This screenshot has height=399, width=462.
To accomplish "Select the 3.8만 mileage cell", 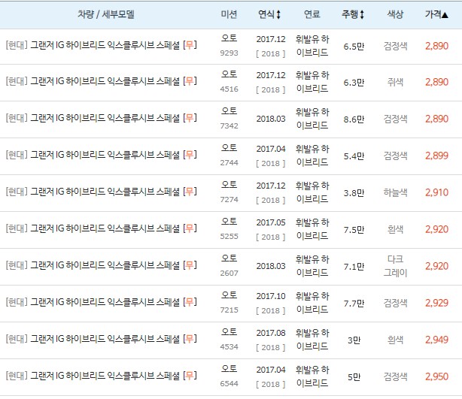I will 354,192.
